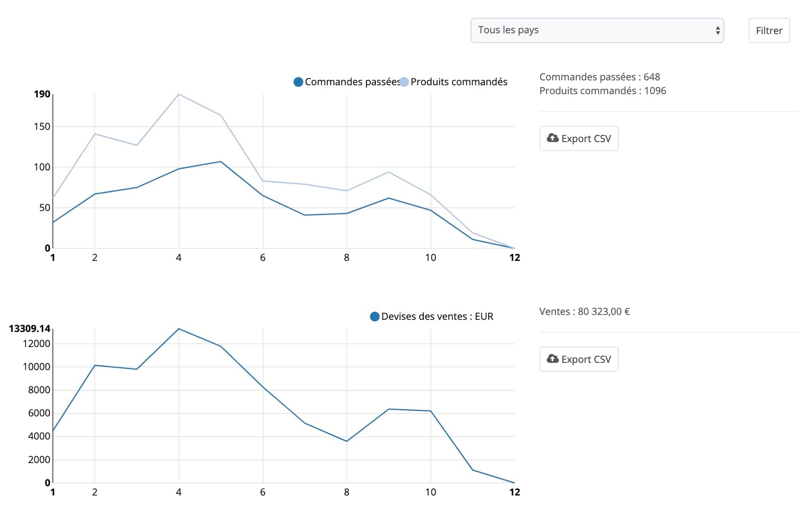Click the sales line low point at month 8

click(x=346, y=441)
